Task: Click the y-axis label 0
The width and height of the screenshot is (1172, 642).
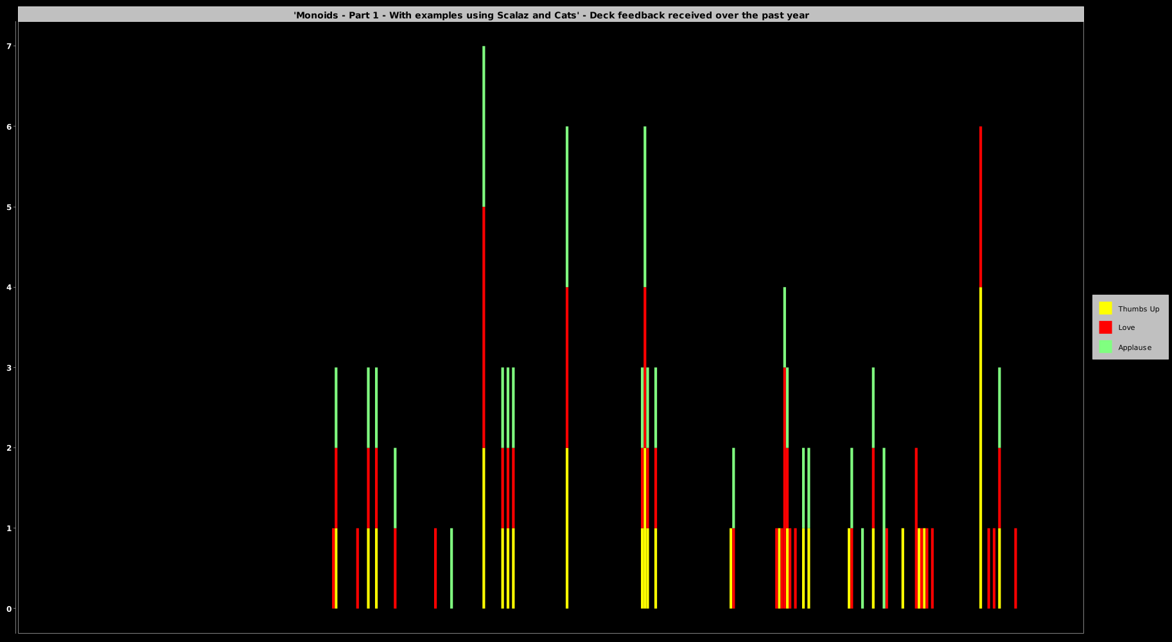Action: coord(9,609)
